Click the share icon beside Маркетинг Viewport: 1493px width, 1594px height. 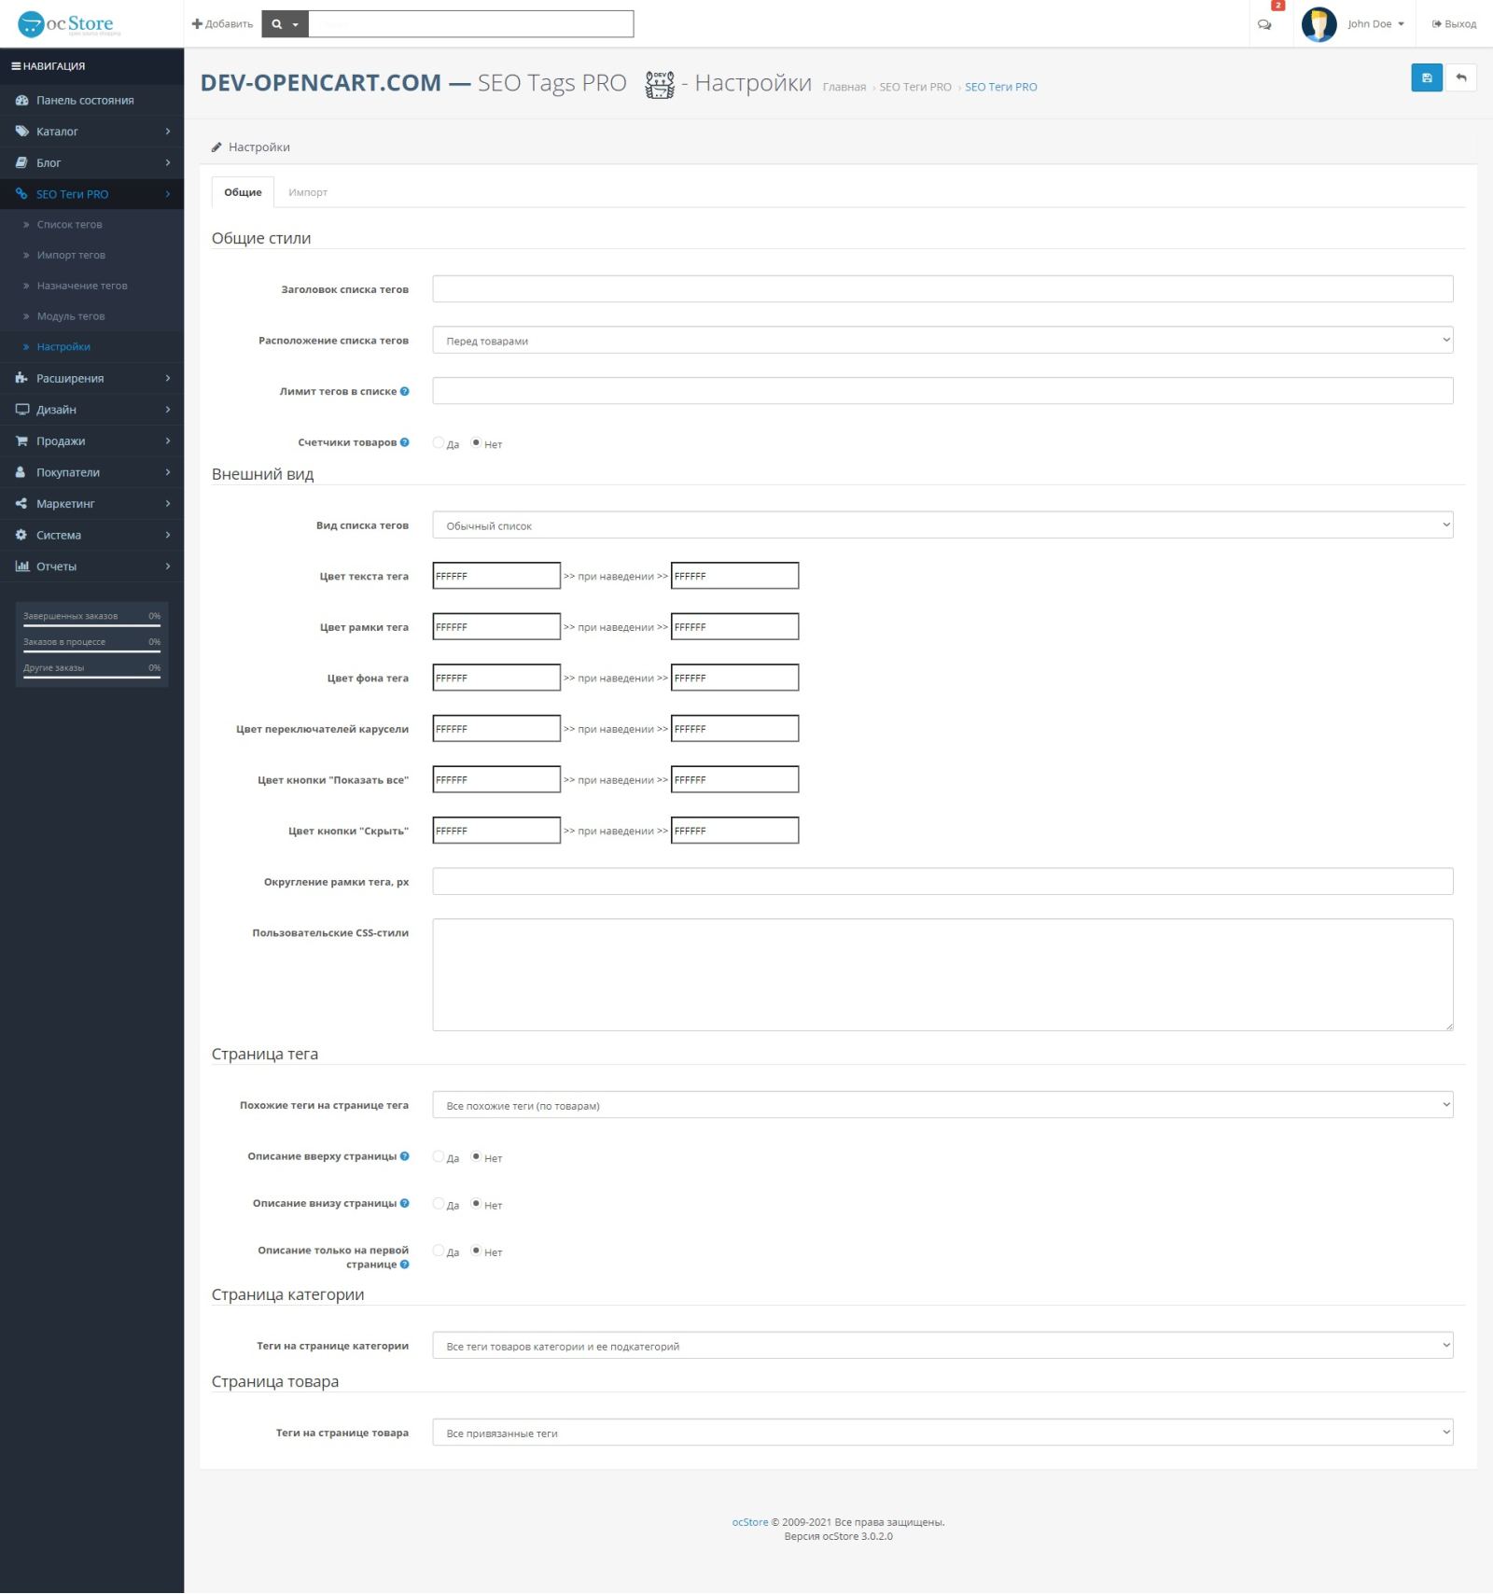[21, 504]
